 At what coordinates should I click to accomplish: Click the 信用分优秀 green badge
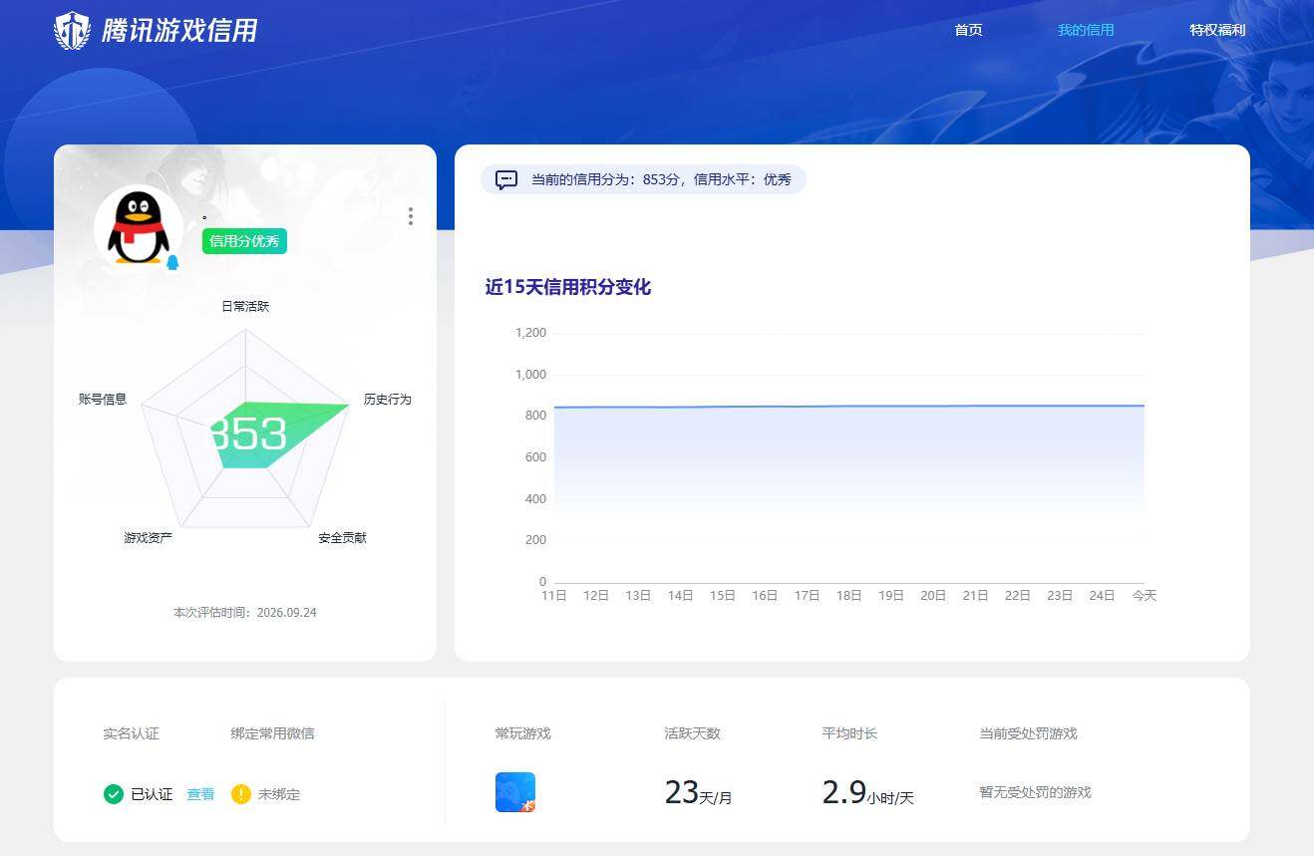click(244, 241)
